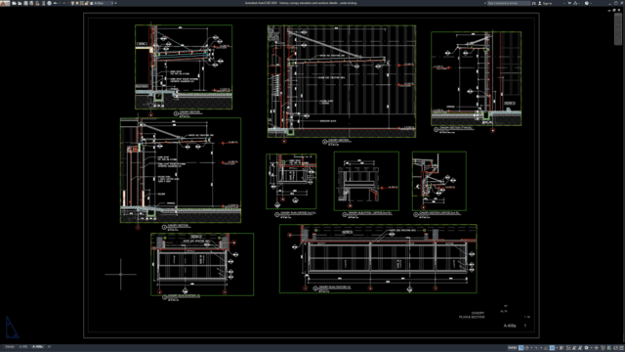625x352 pixels.
Task: Click the "CANOPY PLAN & SECTION" title text
Action: pos(472,315)
